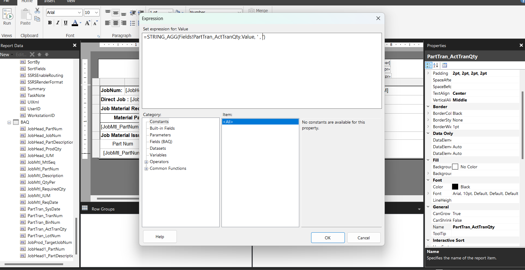The height and width of the screenshot is (270, 525).
Task: Switch Properties to Alphabetical sort
Action: [x=436, y=65]
